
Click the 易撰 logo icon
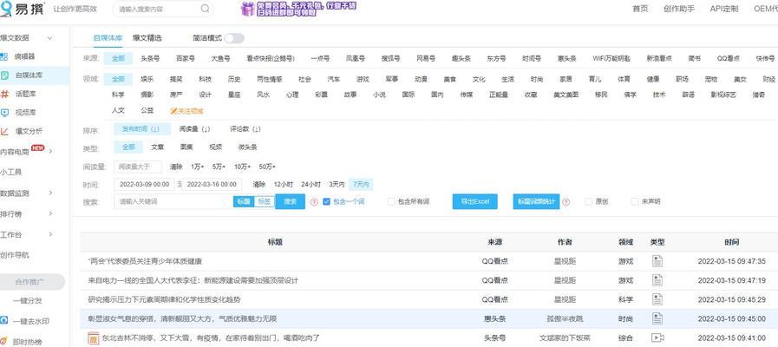(5, 9)
